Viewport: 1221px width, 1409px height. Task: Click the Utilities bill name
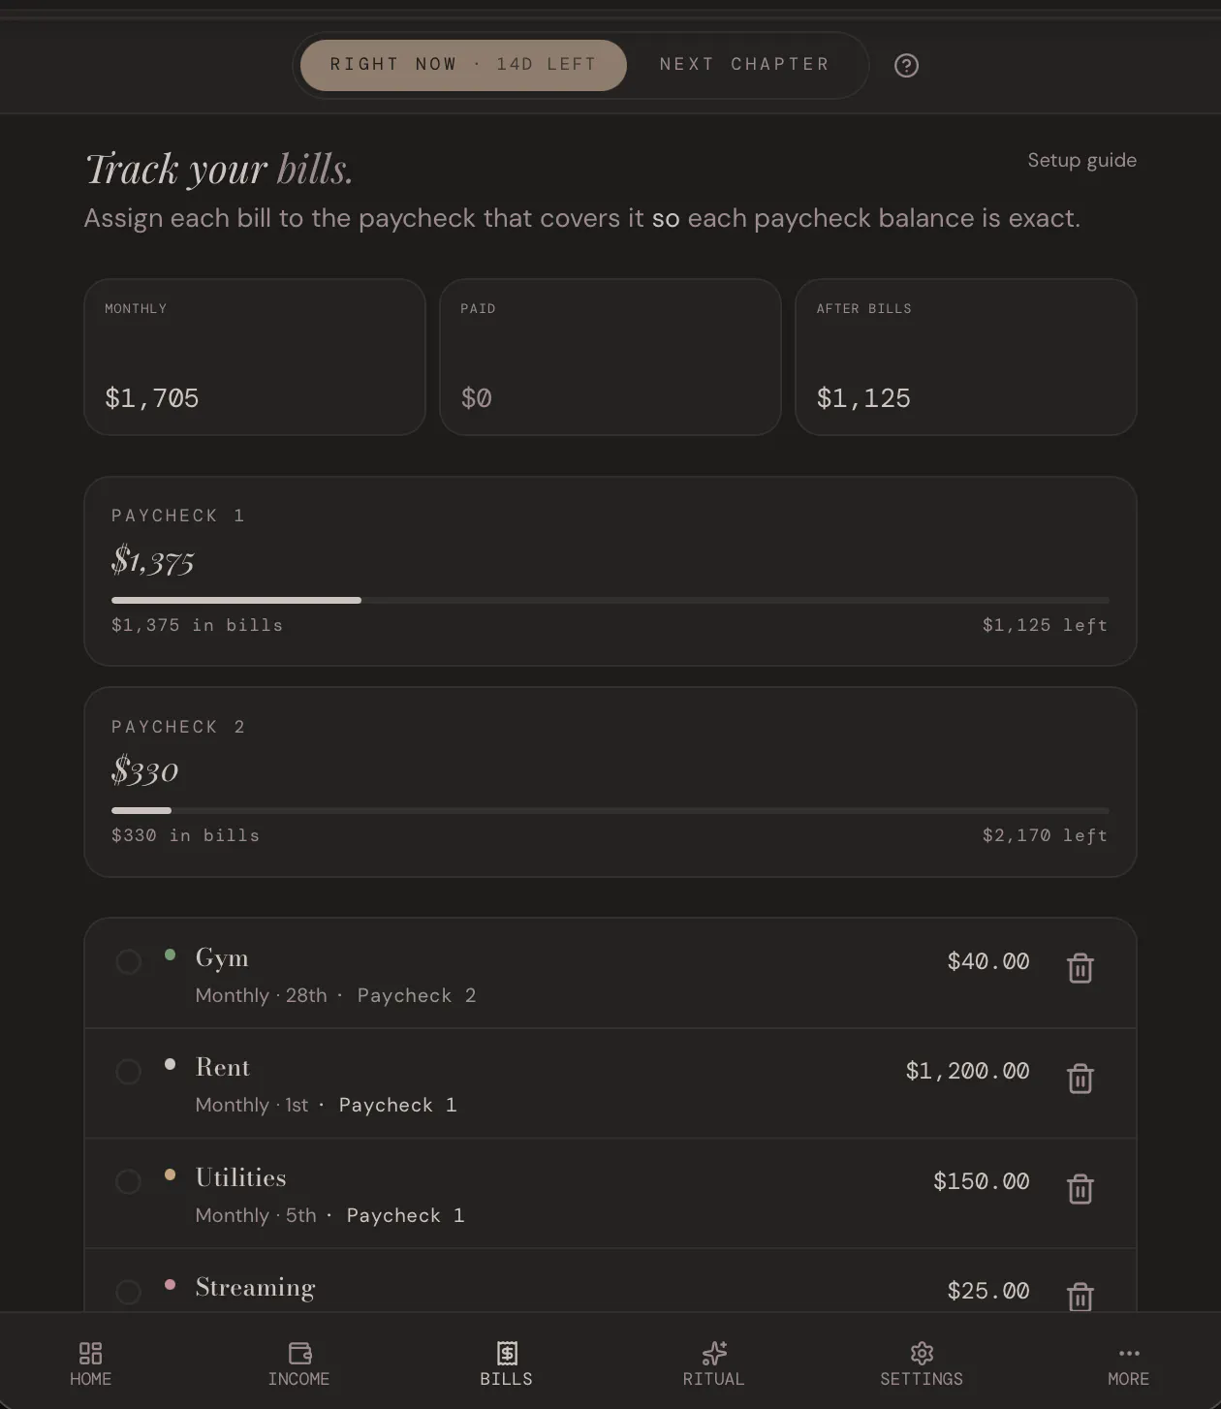(241, 1177)
